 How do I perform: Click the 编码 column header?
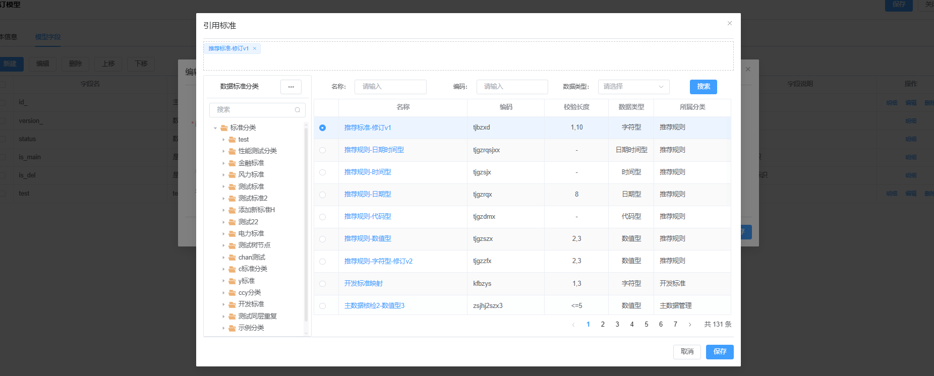click(x=506, y=107)
